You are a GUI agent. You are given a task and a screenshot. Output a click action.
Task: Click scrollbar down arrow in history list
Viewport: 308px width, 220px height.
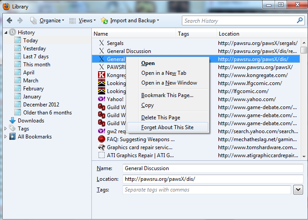pyautogui.click(x=304, y=156)
